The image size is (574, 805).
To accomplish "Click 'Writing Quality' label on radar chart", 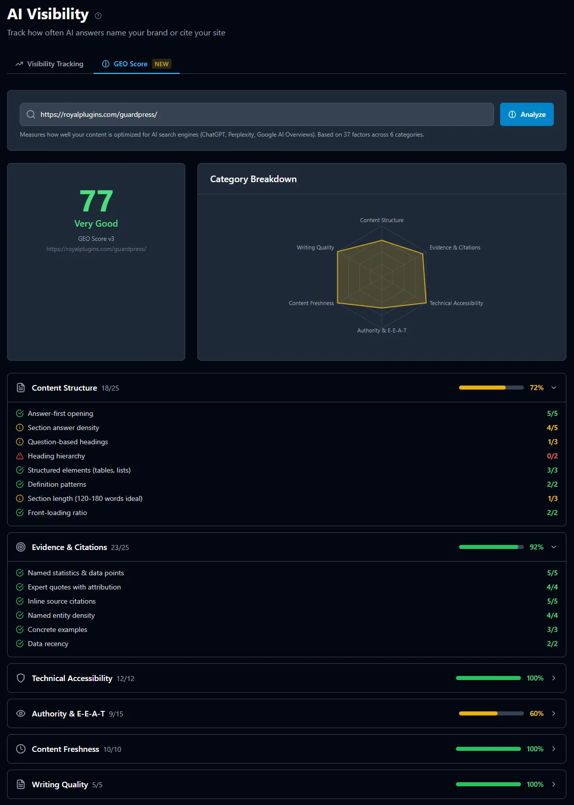I will click(x=315, y=247).
